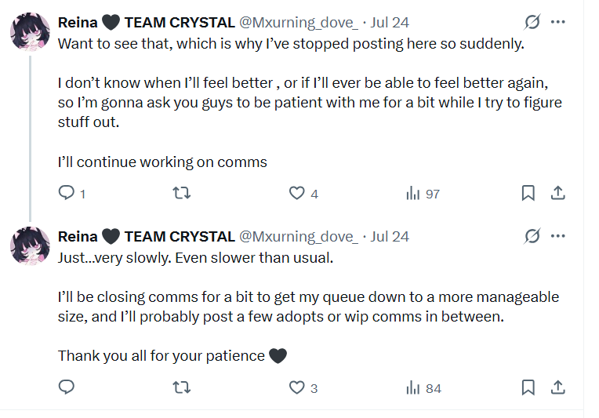The width and height of the screenshot is (599, 418).
Task: Open Grok icon on first tweet
Action: coord(531,22)
